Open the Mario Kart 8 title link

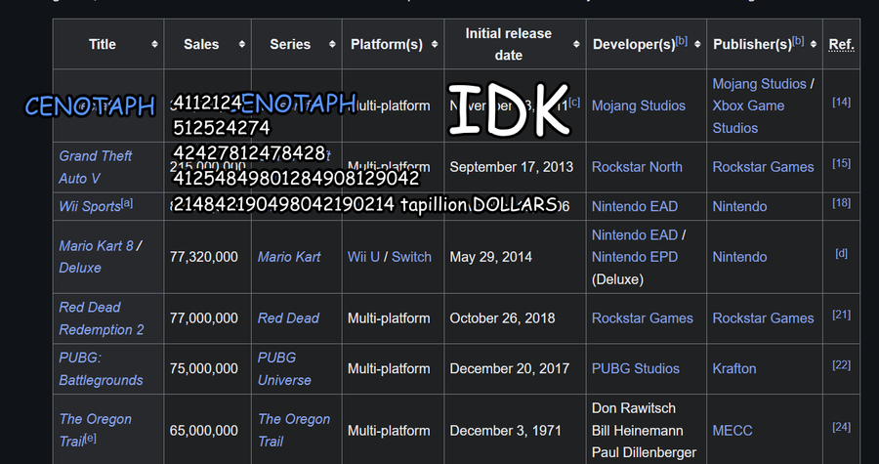tap(97, 245)
